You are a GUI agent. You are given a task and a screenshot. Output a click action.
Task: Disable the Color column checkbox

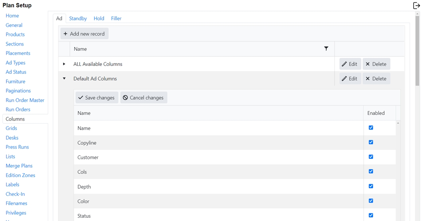[371, 201]
